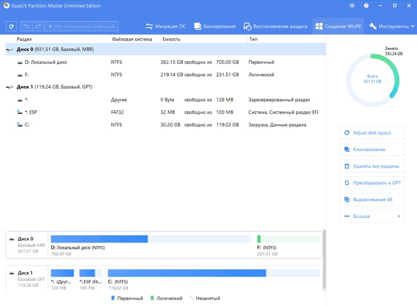417x306 pixels.
Task: Click the Диск 0 label in disk map
Action: [x=26, y=239]
